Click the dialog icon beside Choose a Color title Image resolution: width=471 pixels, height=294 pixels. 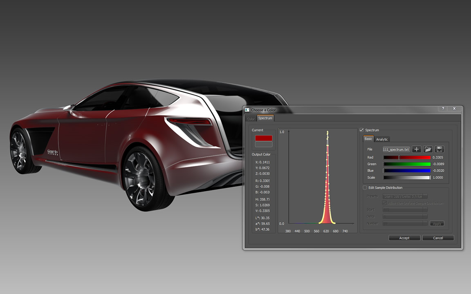247,110
